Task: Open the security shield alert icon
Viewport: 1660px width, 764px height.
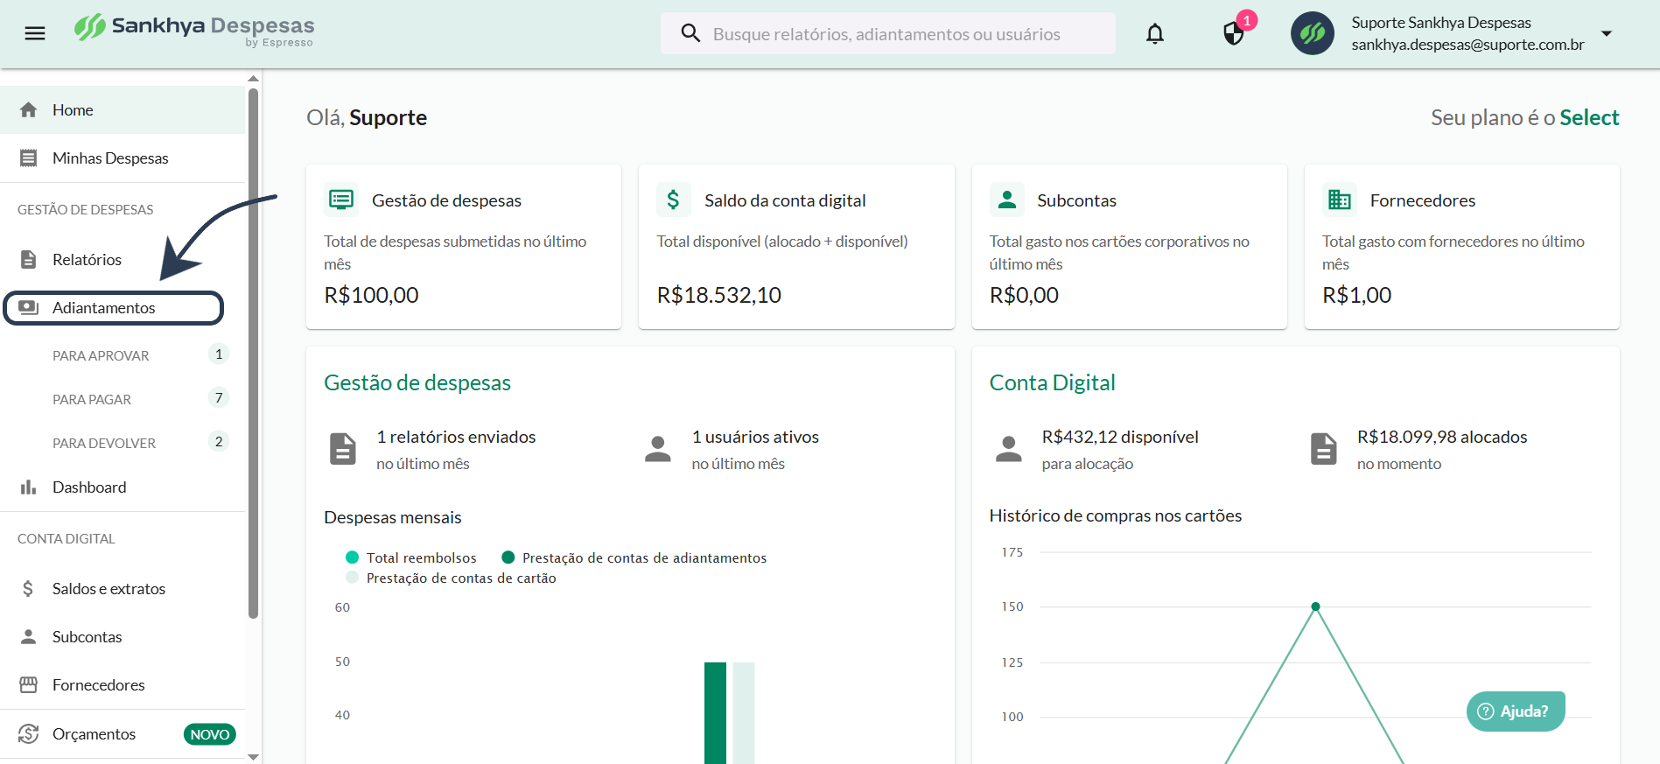Action: point(1234,34)
